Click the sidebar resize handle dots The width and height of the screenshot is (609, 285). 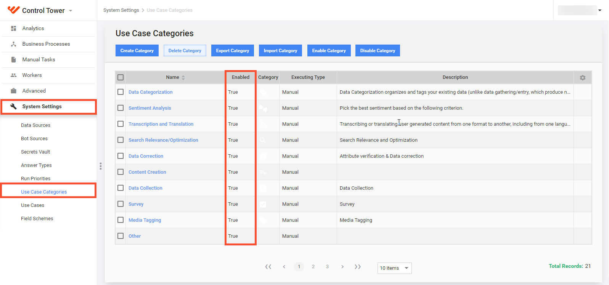[101, 166]
